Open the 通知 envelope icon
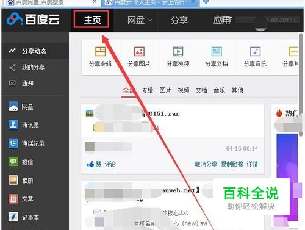 (12, 83)
